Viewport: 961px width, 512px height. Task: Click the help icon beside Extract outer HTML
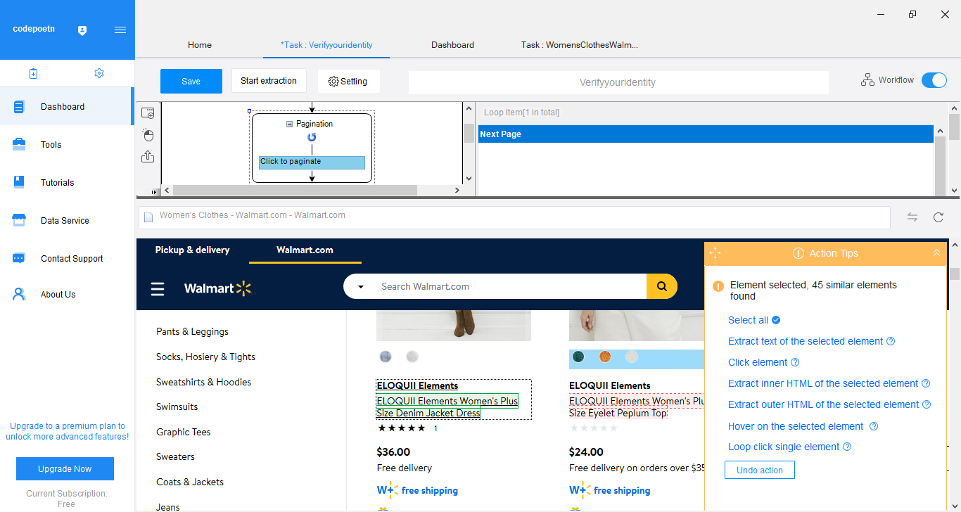(927, 404)
